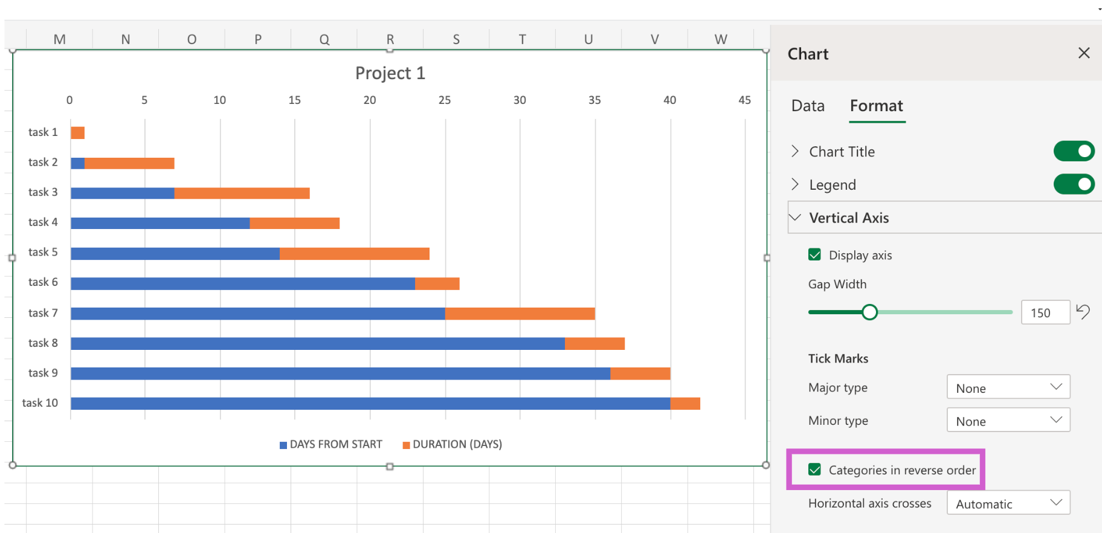Close the Chart pane
Viewport: 1102px width, 533px height.
(1084, 53)
